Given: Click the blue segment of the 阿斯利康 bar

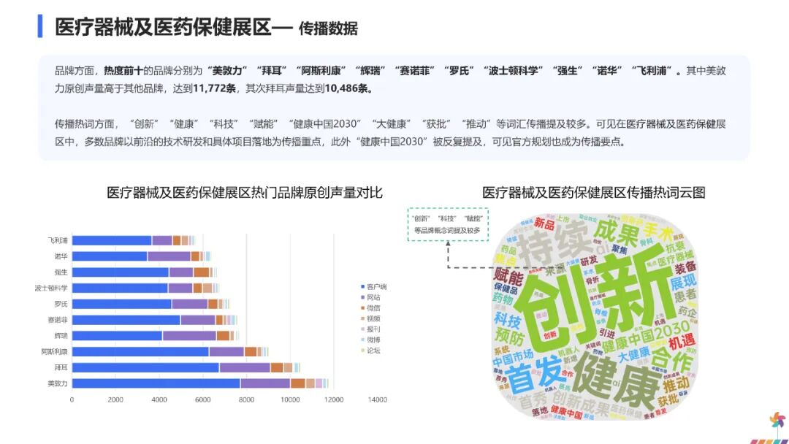Looking at the screenshot, I should 140,351.
